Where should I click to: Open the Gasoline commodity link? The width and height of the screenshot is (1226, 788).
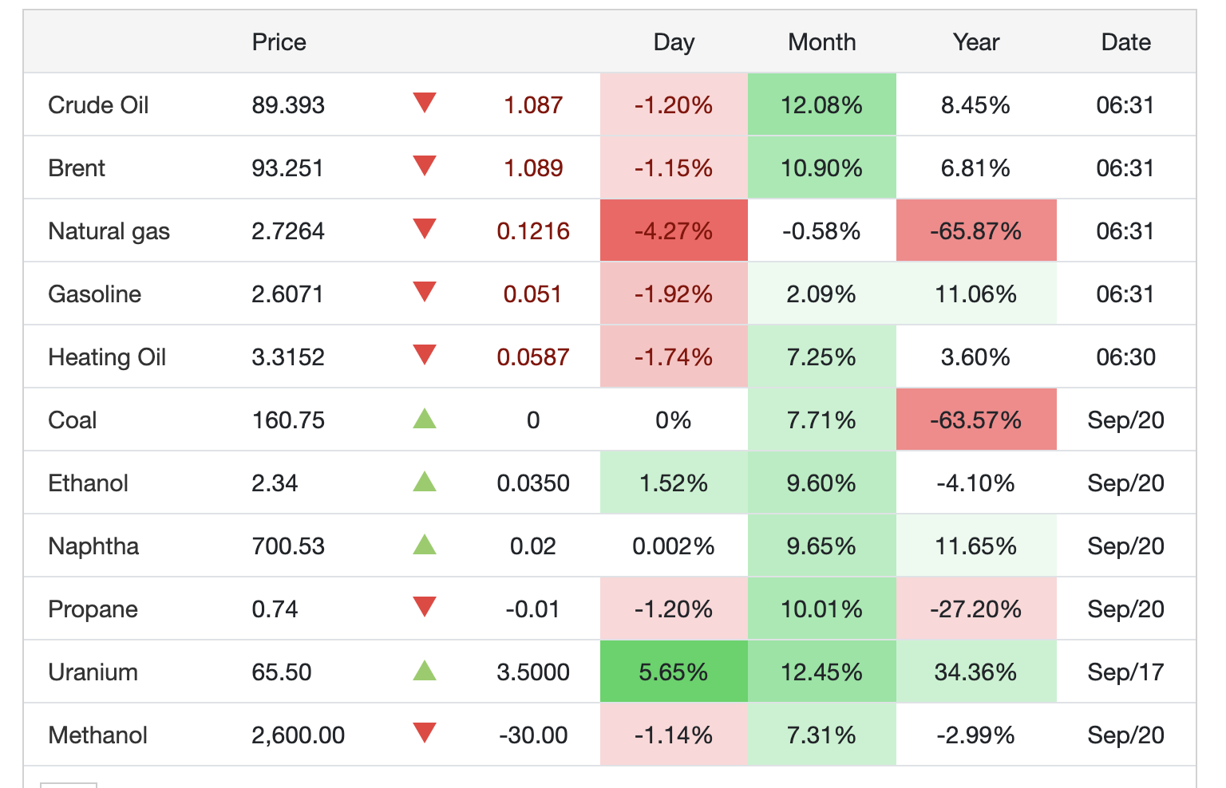point(94,294)
